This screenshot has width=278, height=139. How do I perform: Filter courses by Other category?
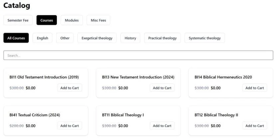click(65, 38)
